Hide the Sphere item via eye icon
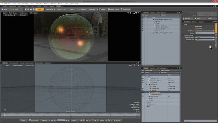The image size is (218, 123). pyautogui.click(x=143, y=21)
